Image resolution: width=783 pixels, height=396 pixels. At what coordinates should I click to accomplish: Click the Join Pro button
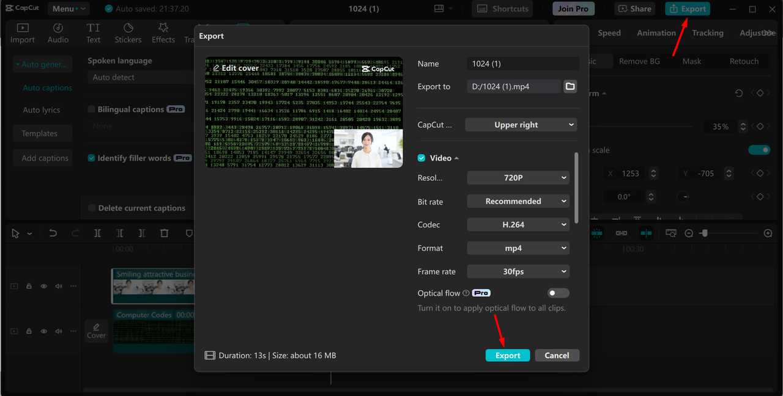[573, 9]
